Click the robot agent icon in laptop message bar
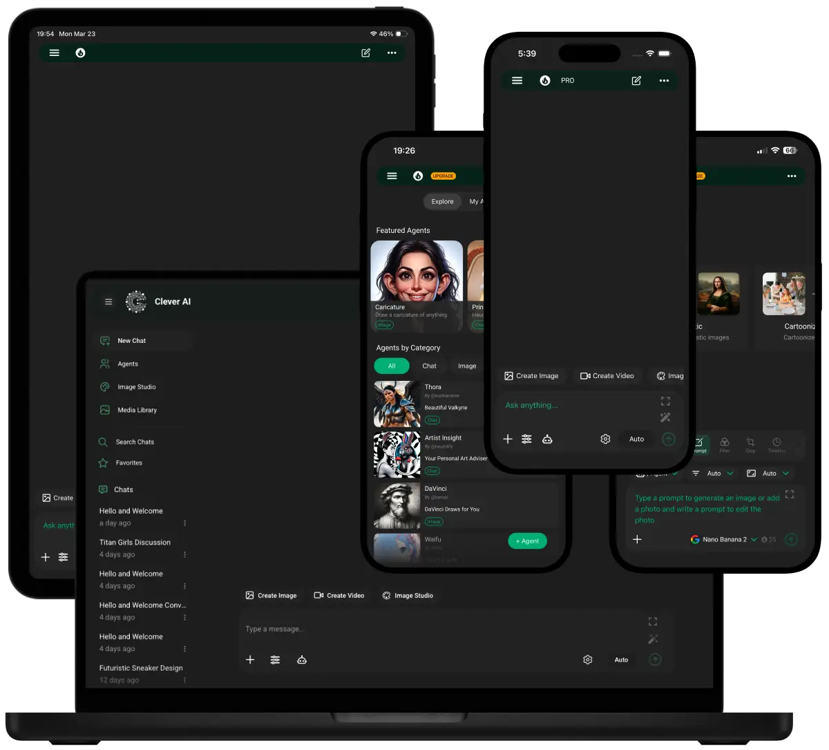Viewport: 829px width, 750px height. coord(301,660)
